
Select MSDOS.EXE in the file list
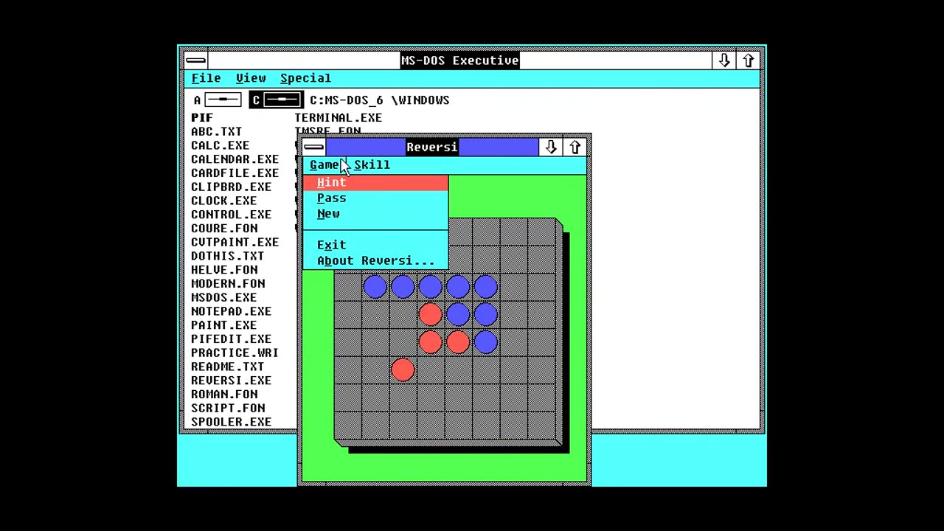[x=224, y=298]
